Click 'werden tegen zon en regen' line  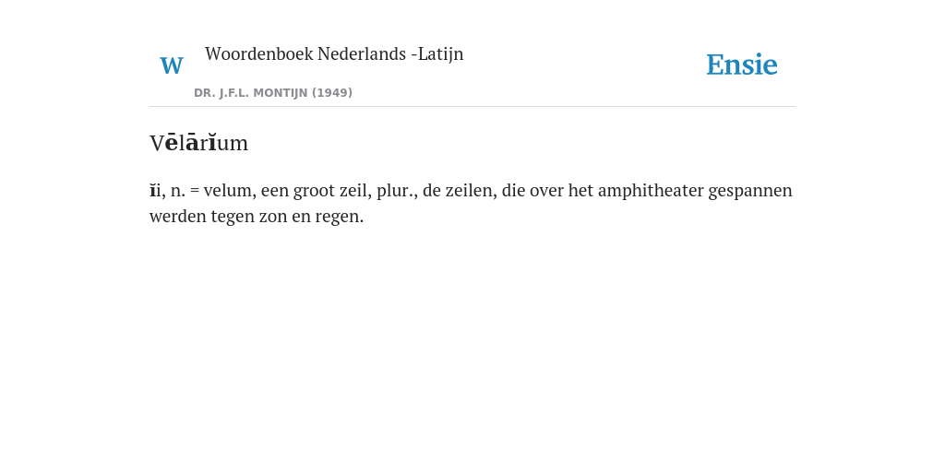point(257,216)
